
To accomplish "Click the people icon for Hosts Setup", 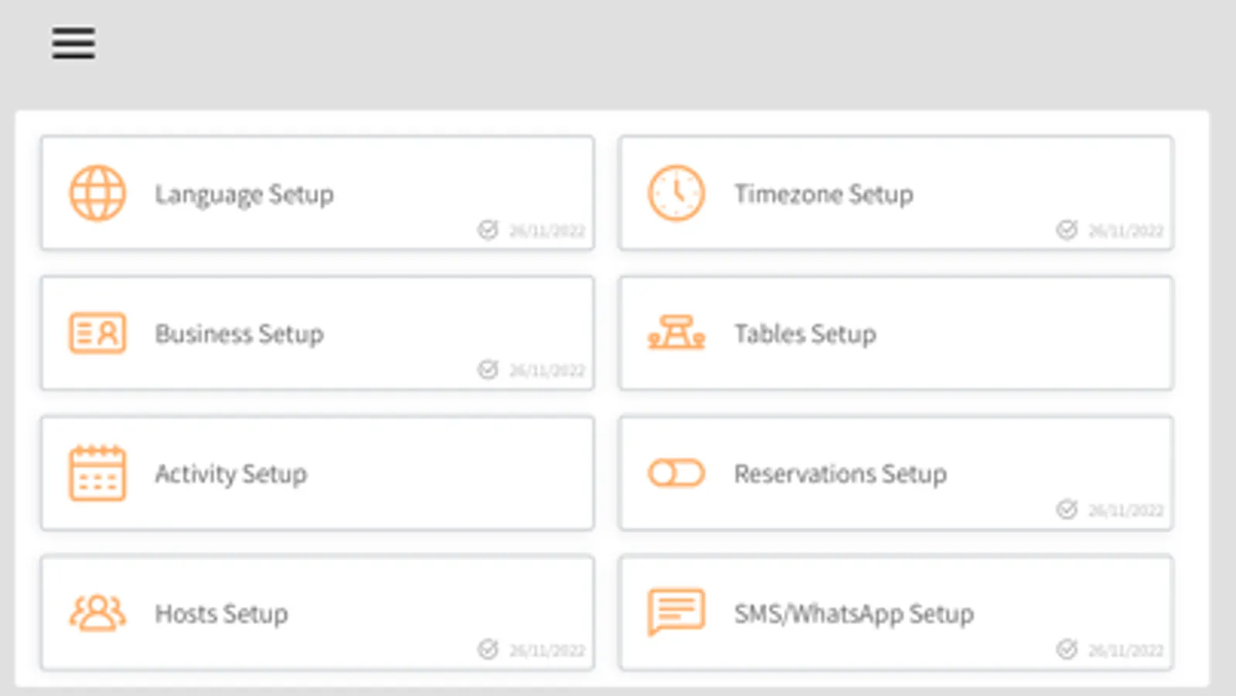I will [x=97, y=613].
